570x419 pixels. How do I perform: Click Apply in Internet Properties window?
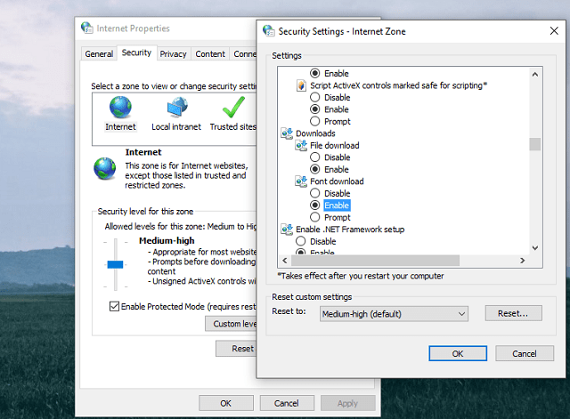pos(347,403)
